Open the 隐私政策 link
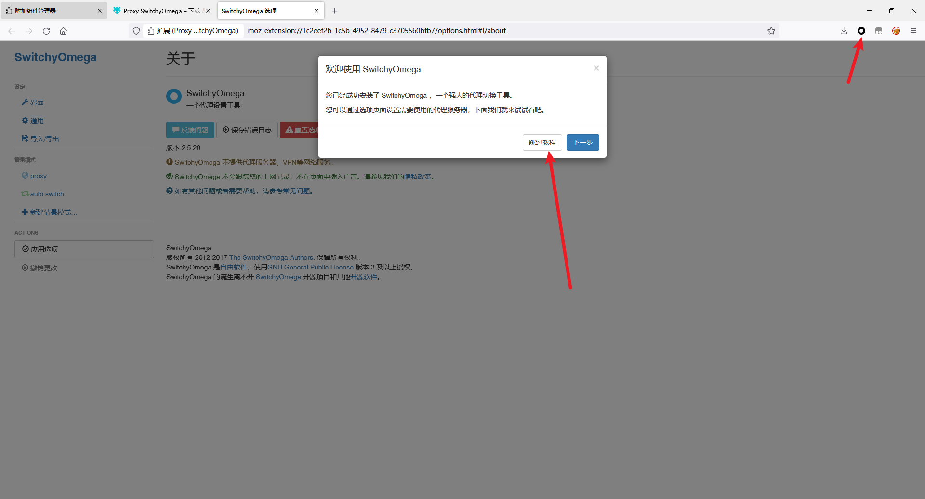Screen dimensions: 925x499 click(x=418, y=177)
